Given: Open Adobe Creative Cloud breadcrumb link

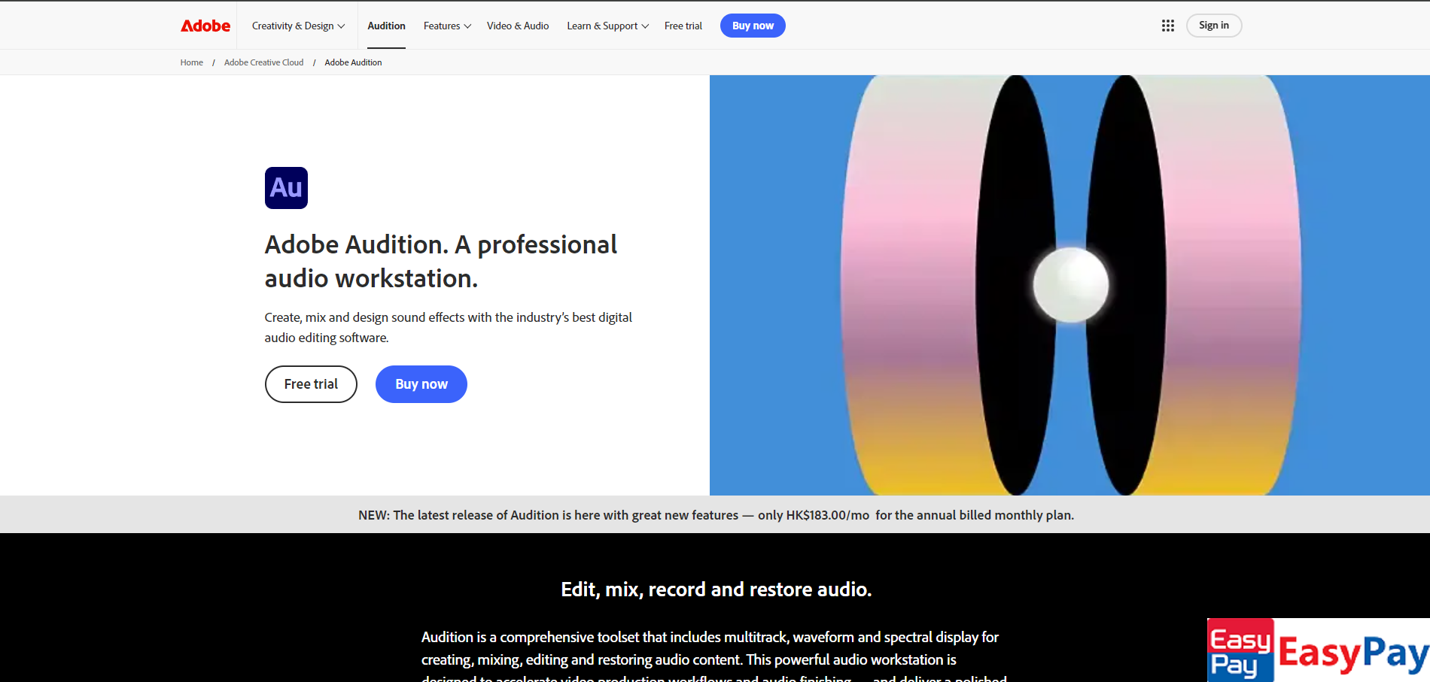Looking at the screenshot, I should pos(263,62).
